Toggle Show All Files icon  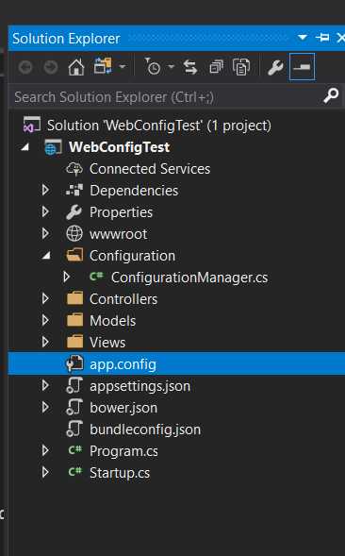pyautogui.click(x=241, y=67)
